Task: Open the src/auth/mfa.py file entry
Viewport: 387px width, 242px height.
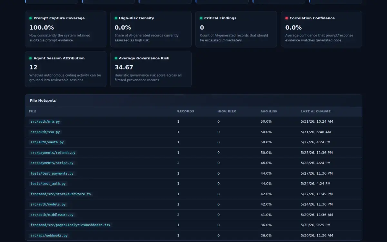Action: point(45,122)
